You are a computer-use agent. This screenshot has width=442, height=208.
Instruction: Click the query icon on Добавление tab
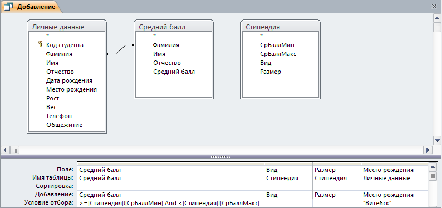(x=8, y=7)
